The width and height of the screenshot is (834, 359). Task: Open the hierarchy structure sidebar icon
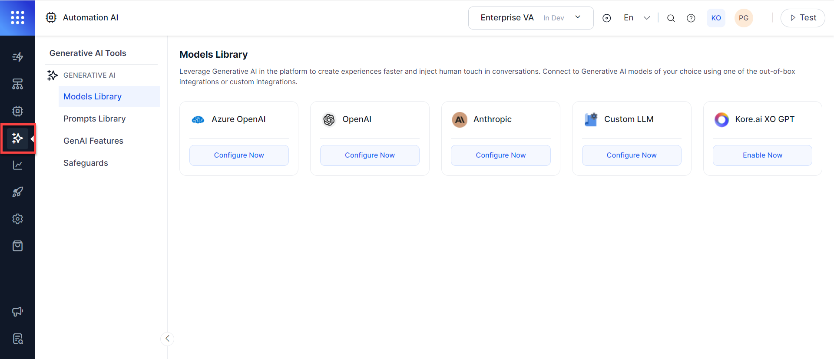17,84
